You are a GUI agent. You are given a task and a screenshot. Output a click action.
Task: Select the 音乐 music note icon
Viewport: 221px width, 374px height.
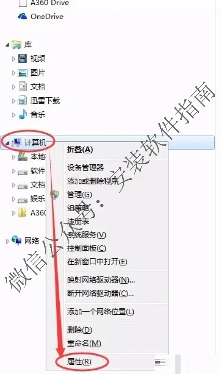(x=23, y=114)
